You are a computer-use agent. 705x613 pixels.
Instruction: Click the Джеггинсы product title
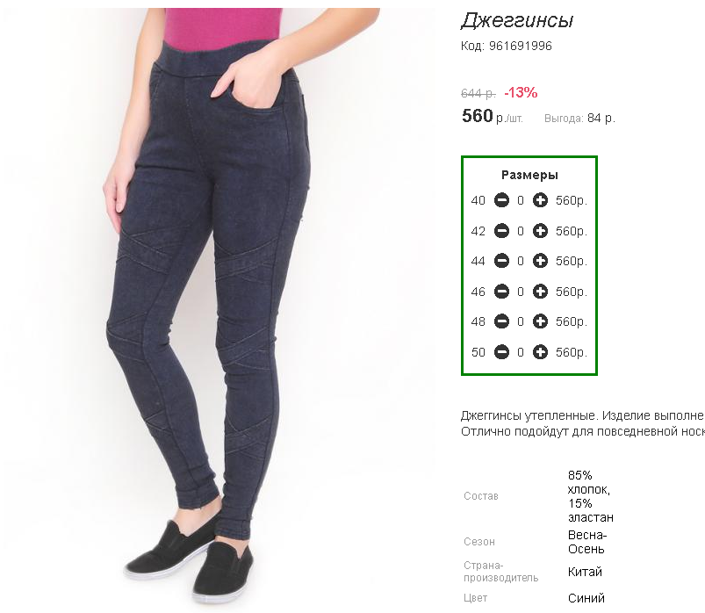pos(517,21)
